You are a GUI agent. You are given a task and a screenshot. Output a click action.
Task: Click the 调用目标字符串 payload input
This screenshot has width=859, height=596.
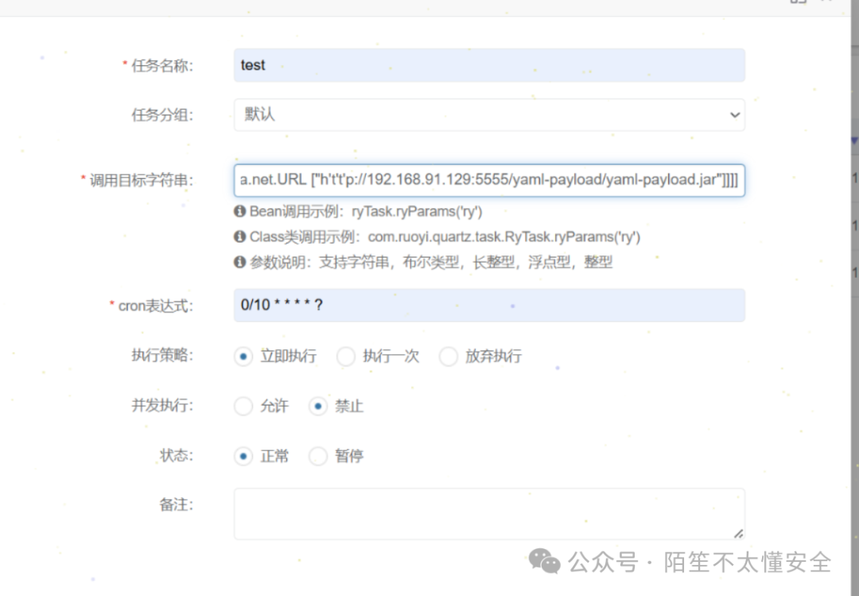488,179
